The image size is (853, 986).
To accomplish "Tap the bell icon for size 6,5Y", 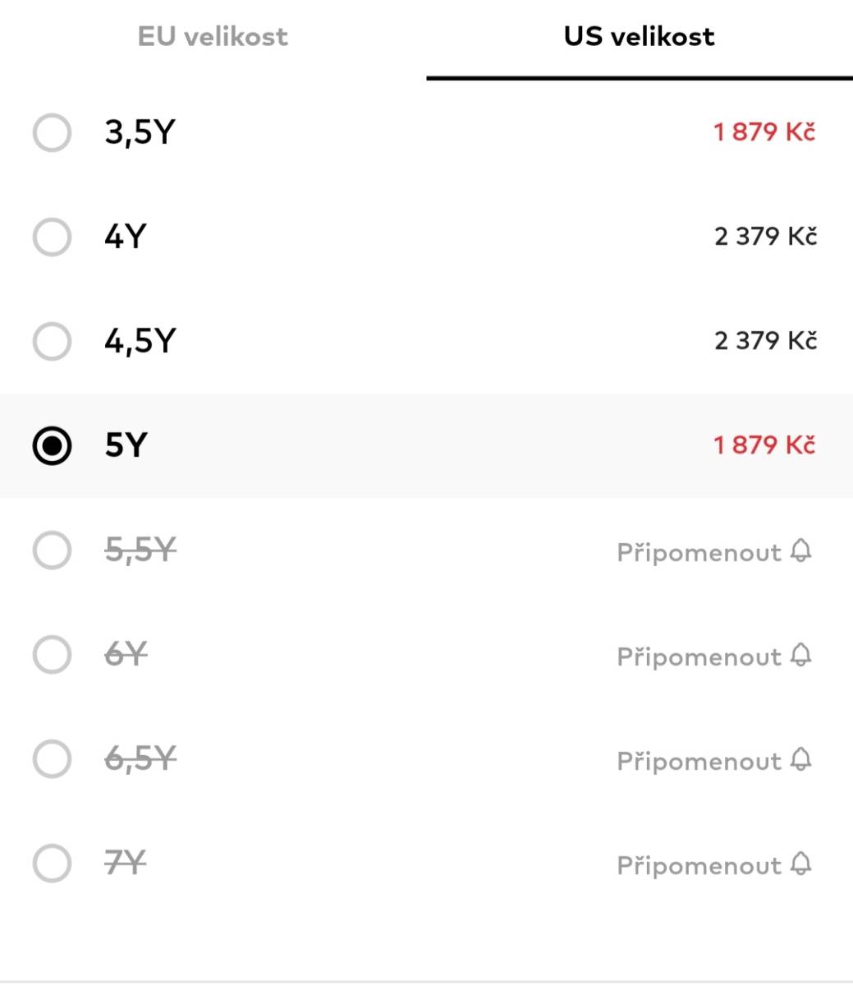I will (801, 759).
